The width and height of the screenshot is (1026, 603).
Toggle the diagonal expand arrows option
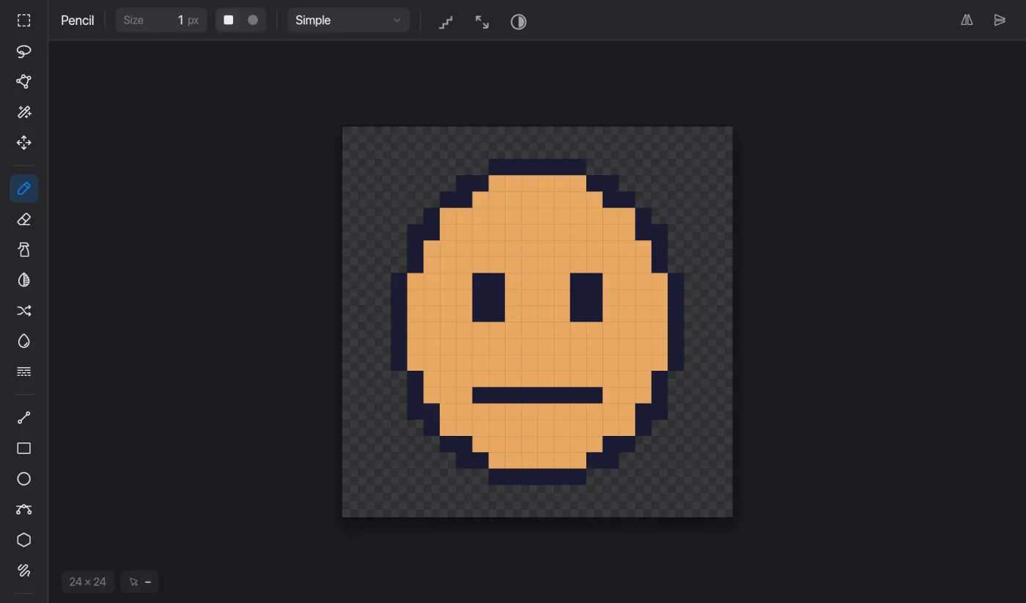click(x=482, y=21)
